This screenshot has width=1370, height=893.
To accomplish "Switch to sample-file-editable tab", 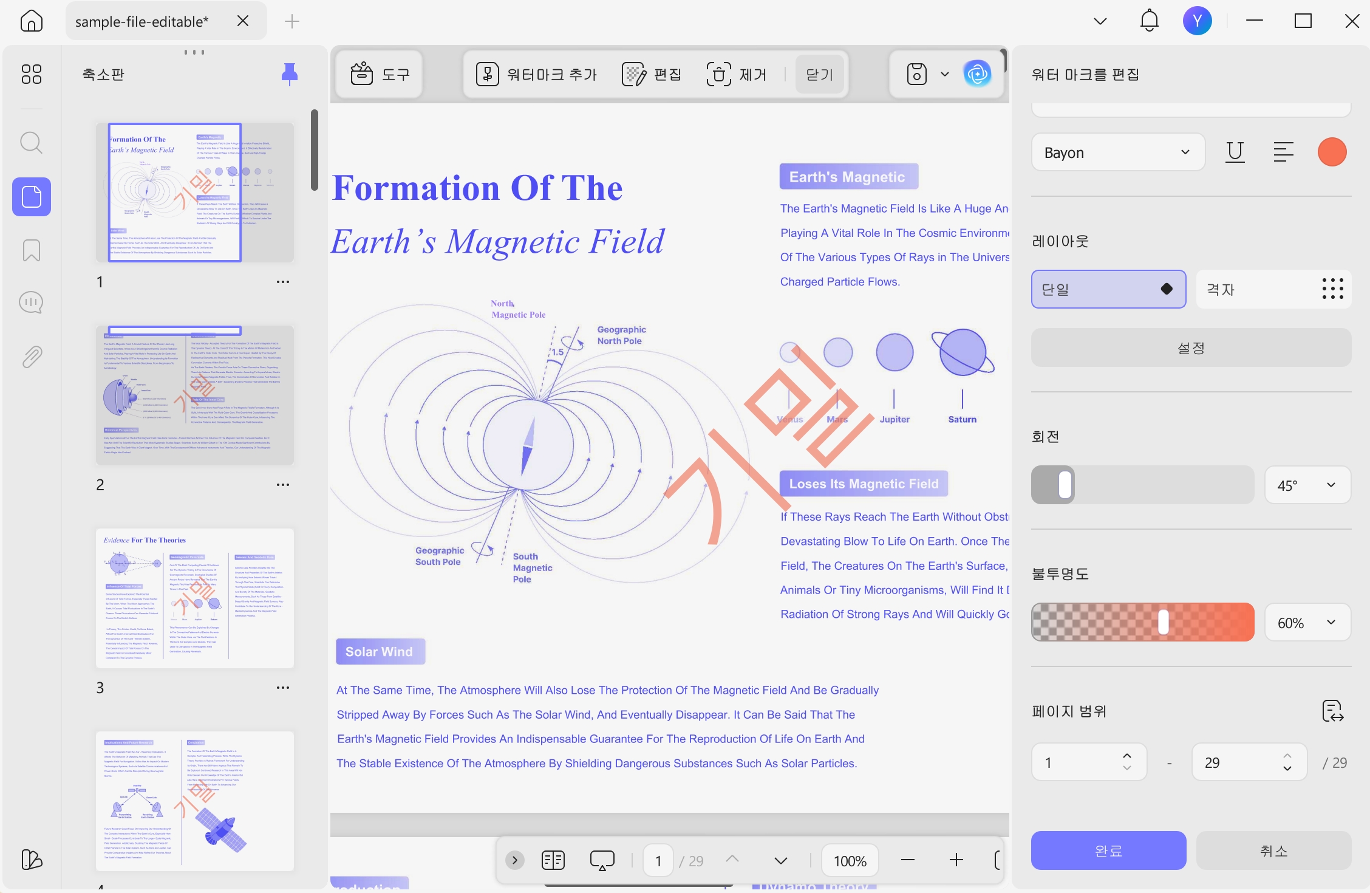I will (142, 21).
